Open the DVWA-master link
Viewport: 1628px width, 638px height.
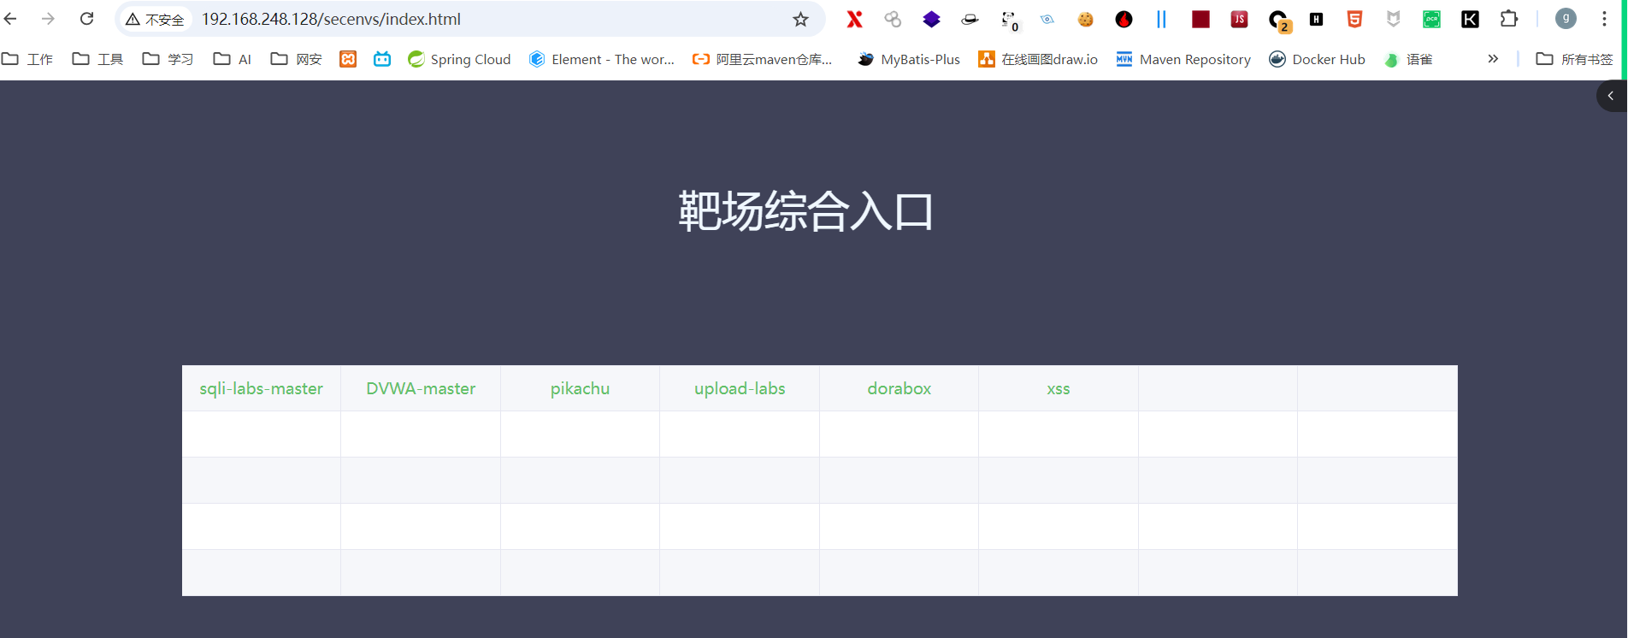click(421, 388)
